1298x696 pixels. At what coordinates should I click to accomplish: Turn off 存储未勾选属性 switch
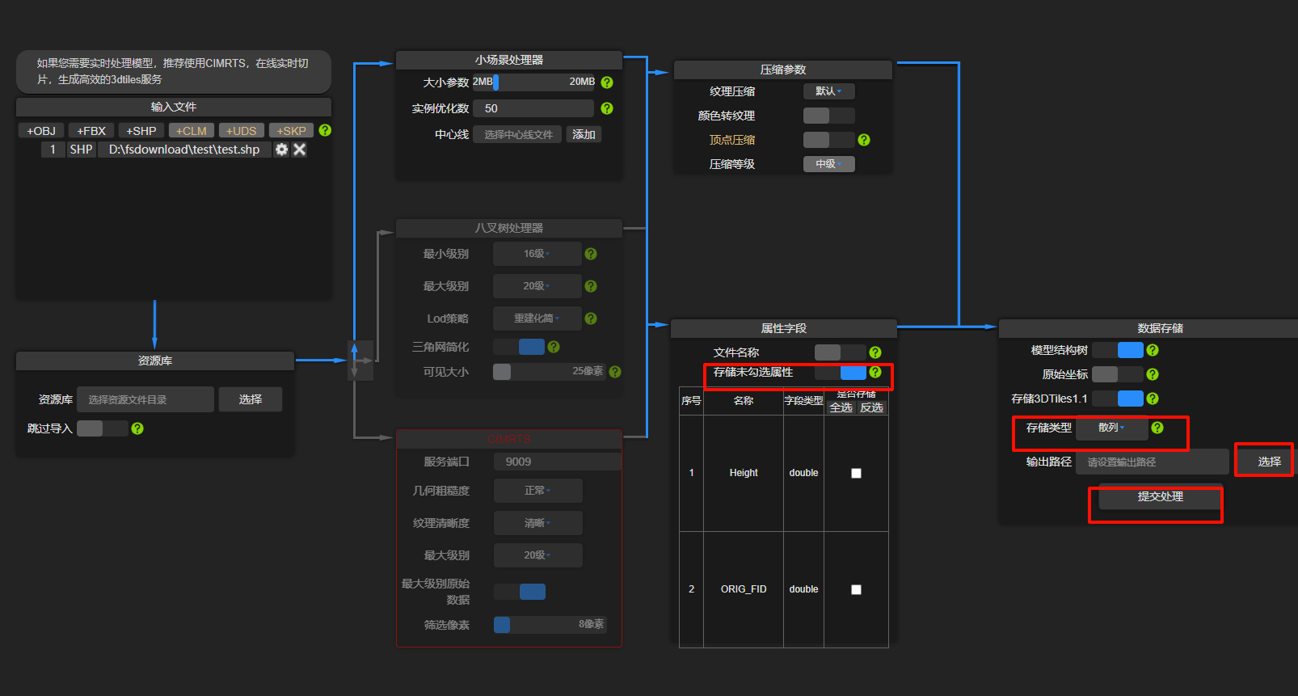841,372
